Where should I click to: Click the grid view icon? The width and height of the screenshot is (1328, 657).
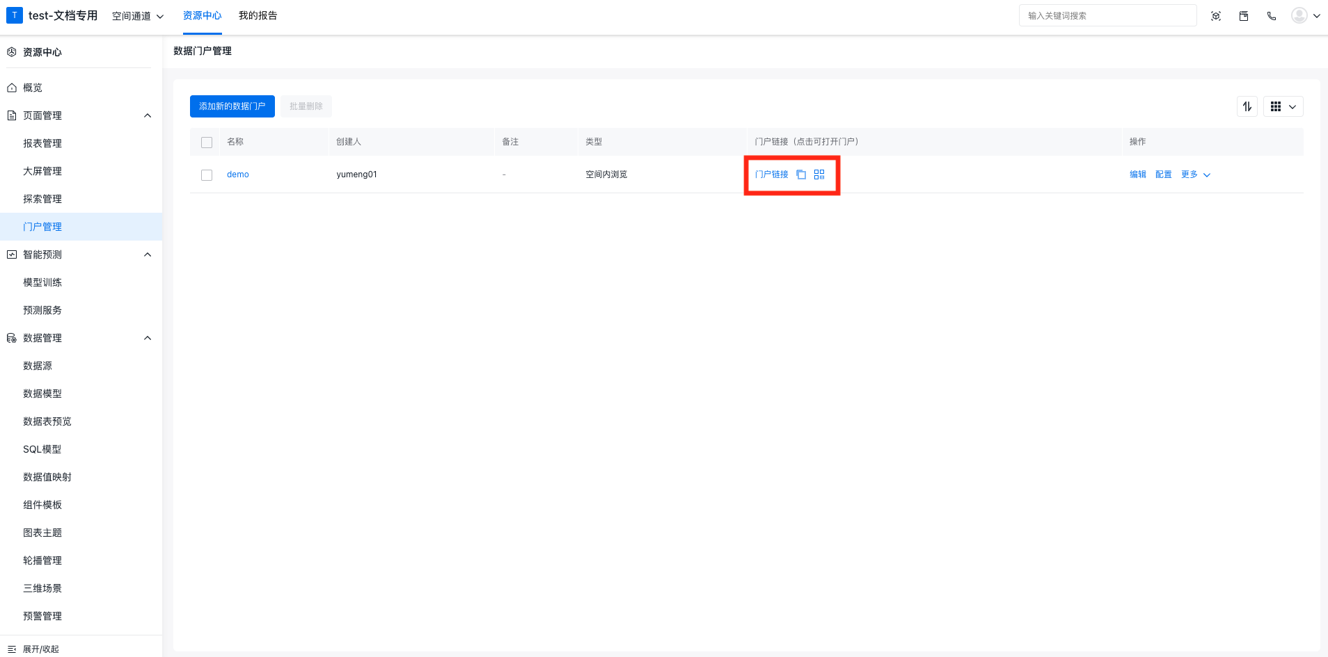pyautogui.click(x=1276, y=106)
